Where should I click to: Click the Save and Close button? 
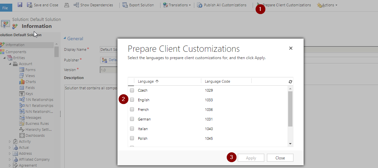42,5
